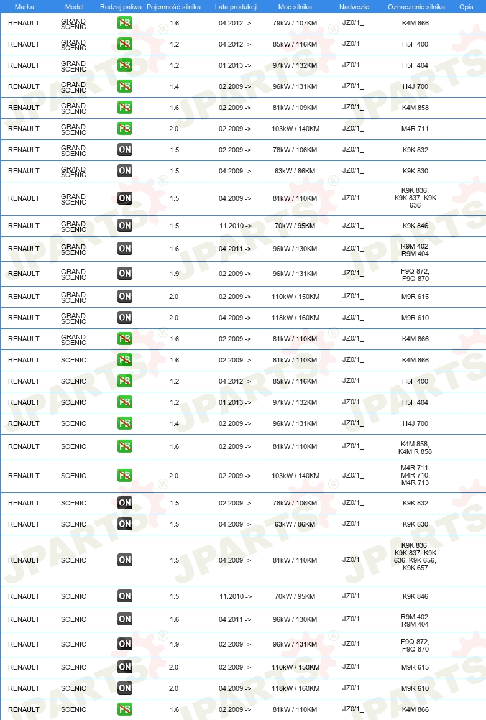Viewport: 486px width, 720px height.
Task: Click the Moc silnika column header
Action: pos(295,7)
